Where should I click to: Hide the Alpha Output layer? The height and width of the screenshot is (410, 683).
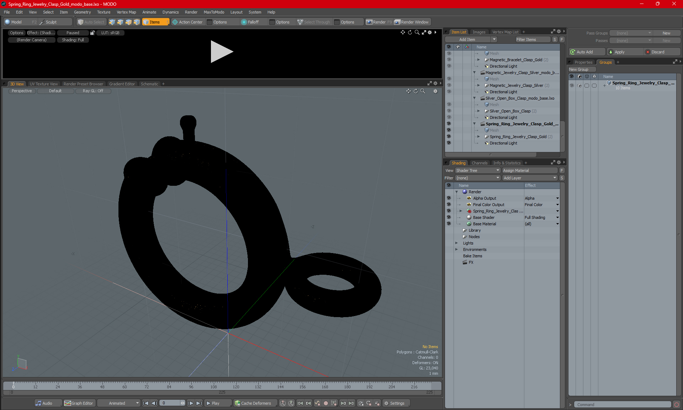point(449,198)
